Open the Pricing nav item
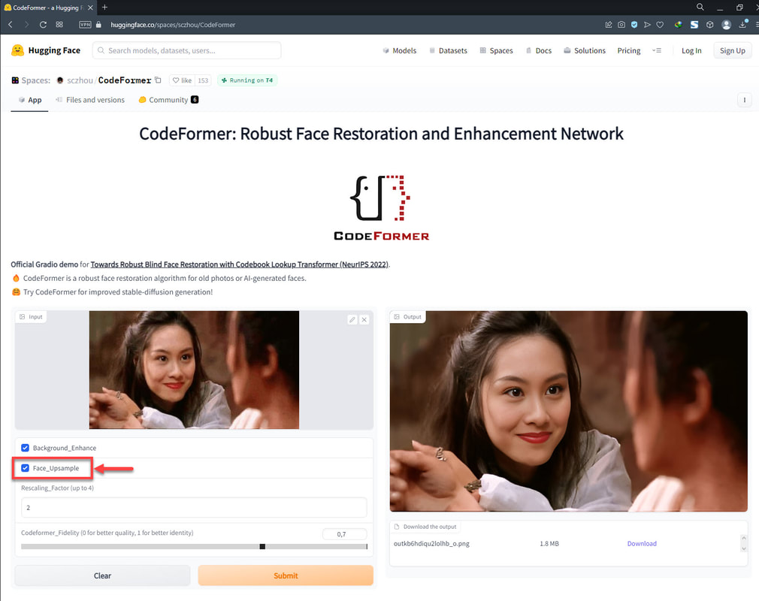 point(629,50)
